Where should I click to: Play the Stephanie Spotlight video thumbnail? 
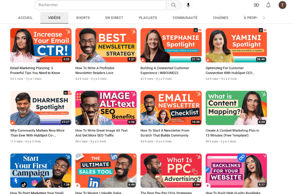pos(171,45)
